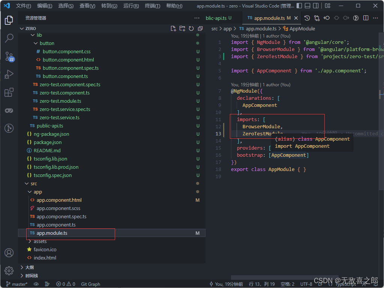This screenshot has height=288, width=384.
Task: Create a new file in ZERO explorer
Action: pos(173,28)
